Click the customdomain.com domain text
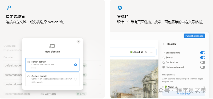The height and width of the screenshot is (99, 213). (17, 94)
